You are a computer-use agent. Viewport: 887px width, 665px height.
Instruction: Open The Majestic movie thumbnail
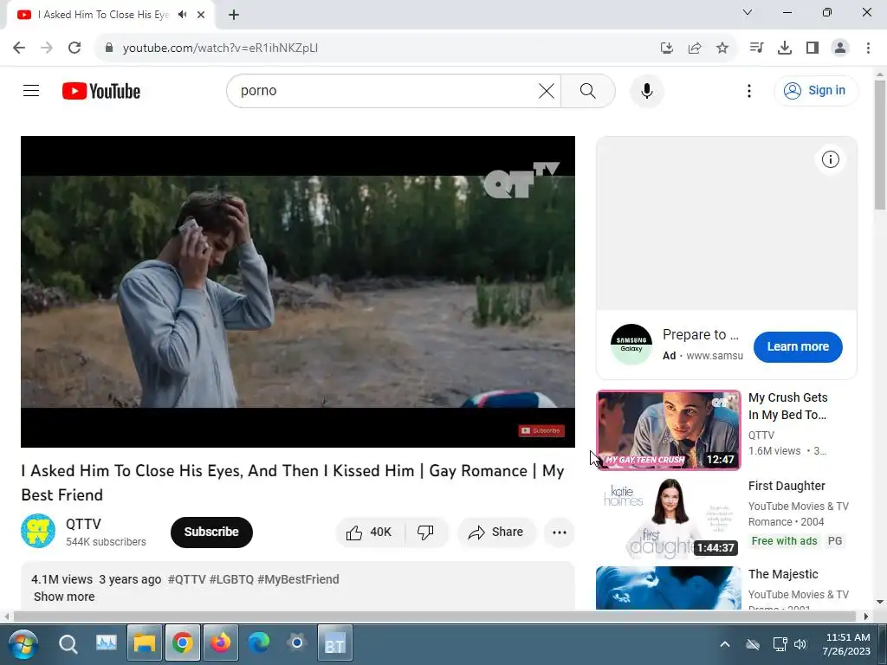(668, 588)
